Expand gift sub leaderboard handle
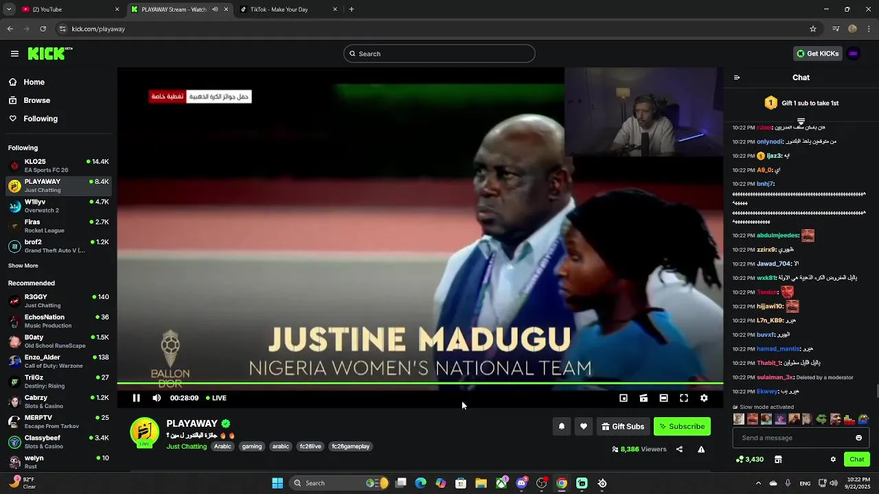 [801, 121]
